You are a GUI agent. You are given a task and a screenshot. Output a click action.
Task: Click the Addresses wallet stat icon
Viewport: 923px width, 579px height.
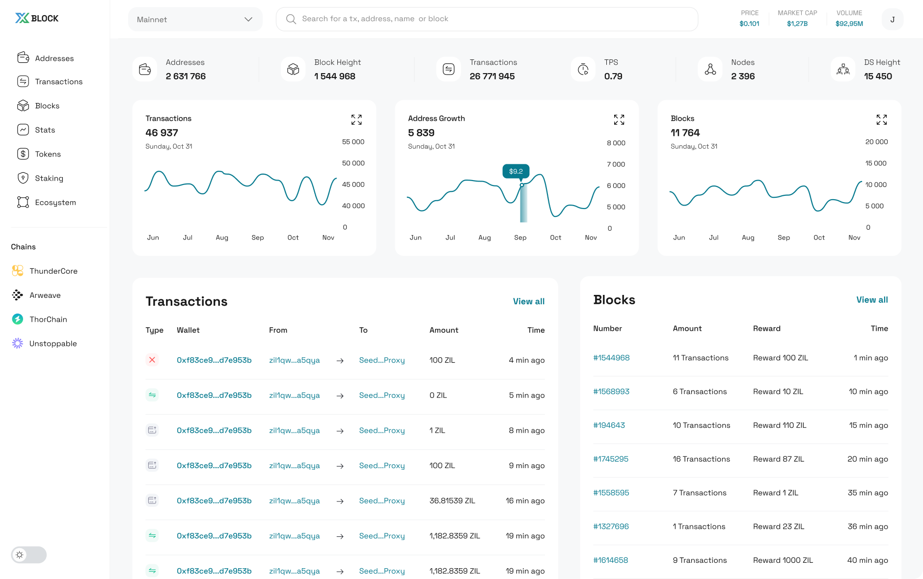[x=145, y=69]
